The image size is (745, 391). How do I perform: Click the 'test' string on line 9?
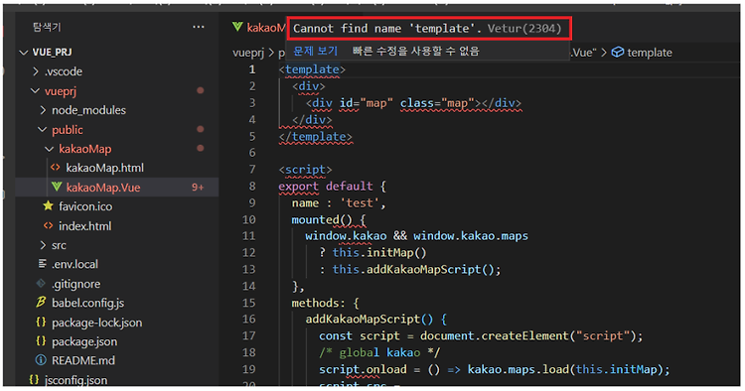click(x=360, y=203)
